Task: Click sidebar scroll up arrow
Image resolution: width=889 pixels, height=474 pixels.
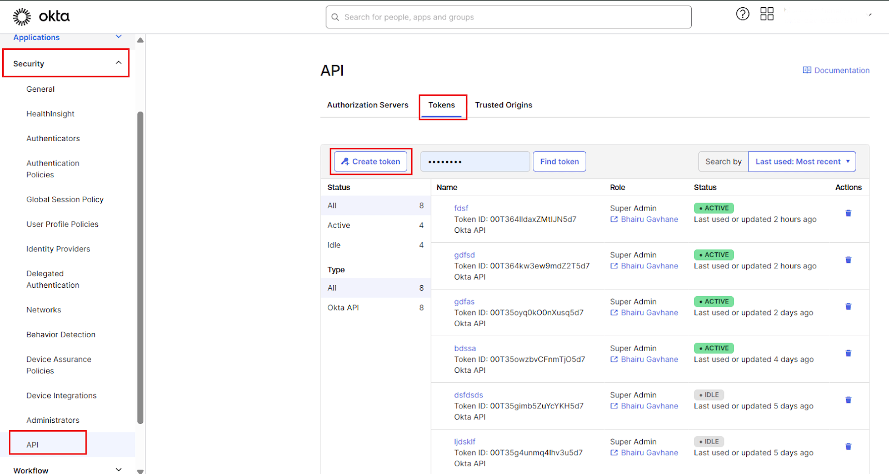Action: 141,40
